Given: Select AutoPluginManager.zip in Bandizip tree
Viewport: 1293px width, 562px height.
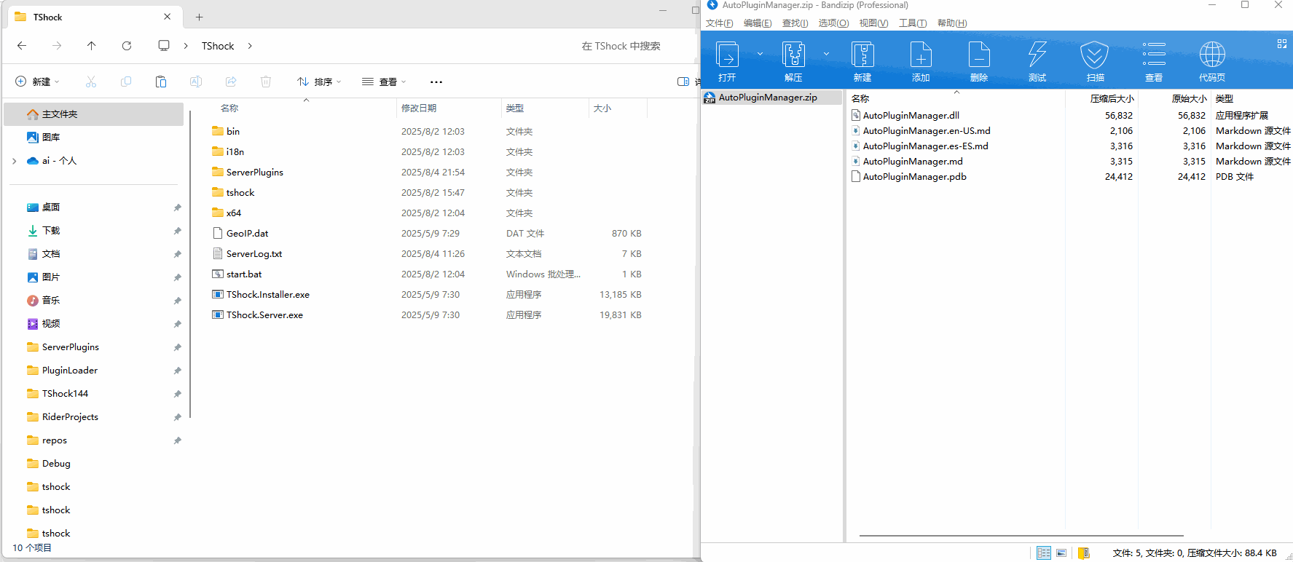Looking at the screenshot, I should coord(772,98).
